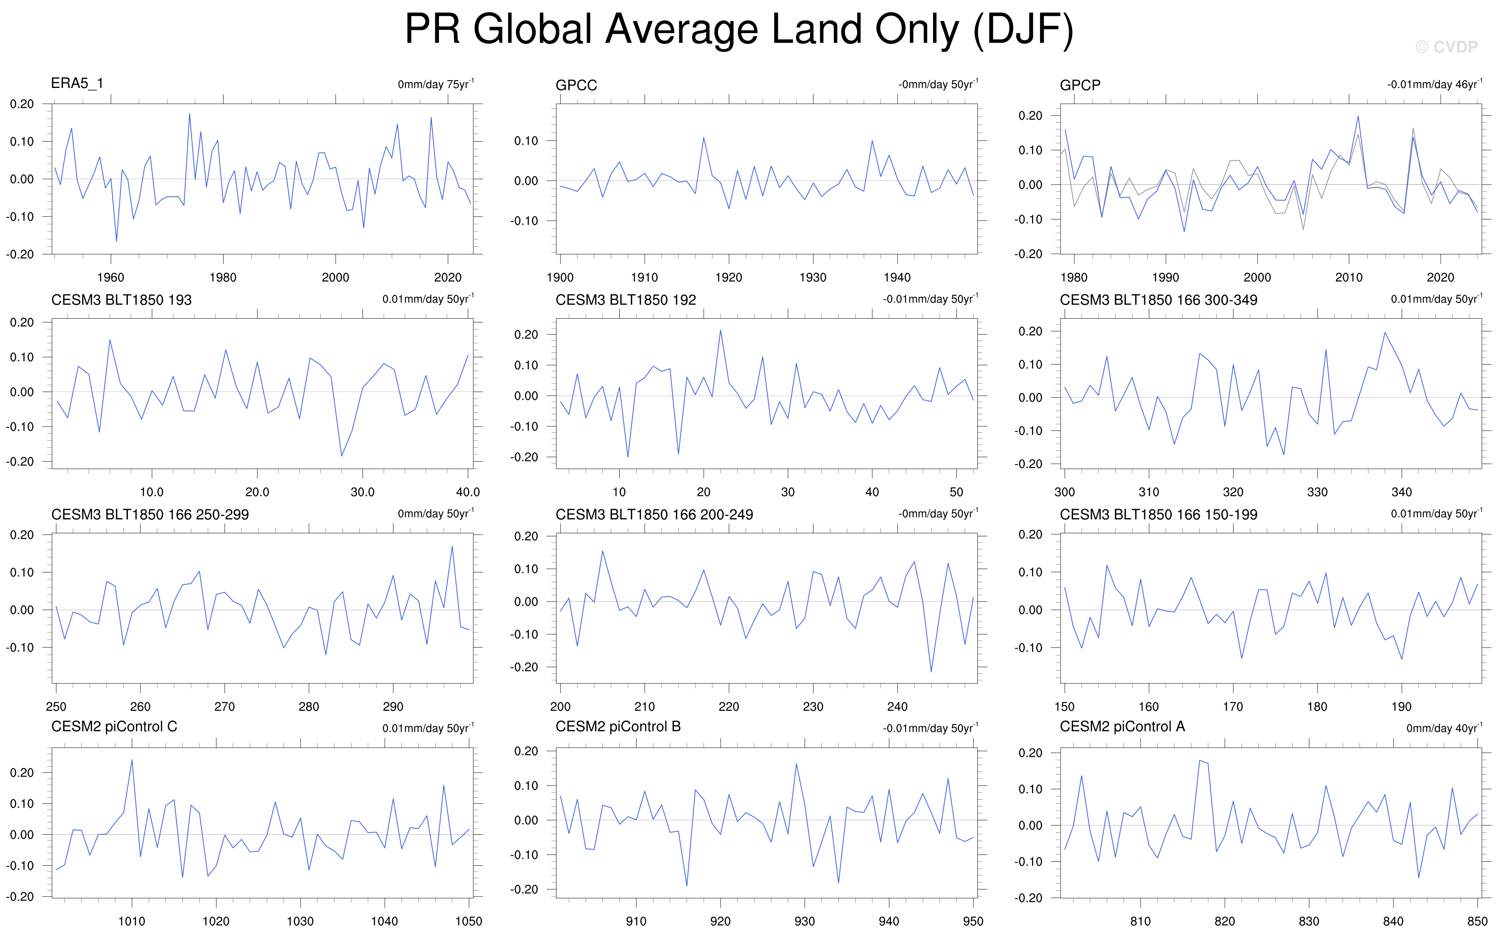Viewport: 1498px width, 938px height.
Task: Click the CVDP copyright watermark
Action: [1446, 46]
